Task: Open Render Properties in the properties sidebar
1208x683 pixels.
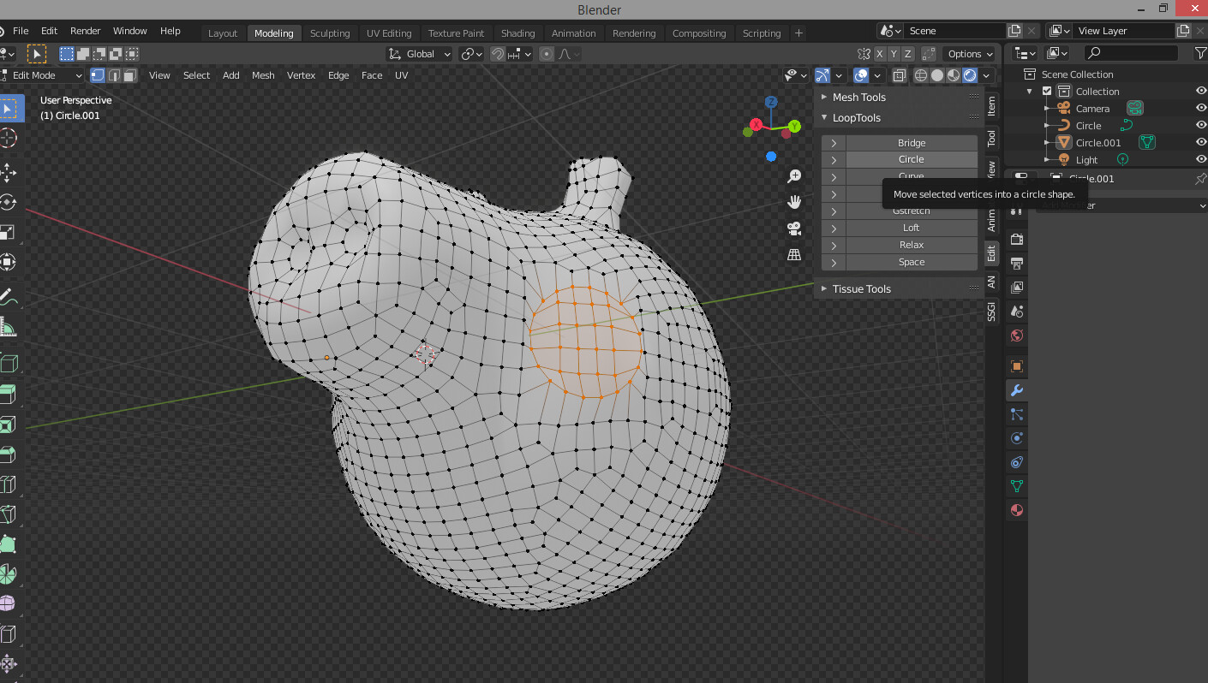Action: [x=1016, y=240]
